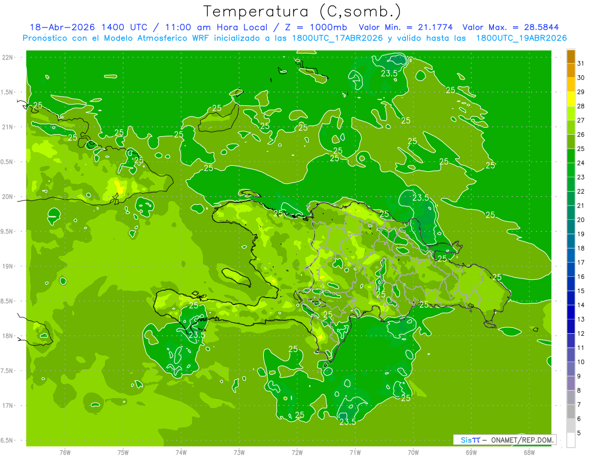Image resolution: width=594 pixels, height=459 pixels.
Task: Click the 11:00 am Hora Local timestamp
Action: [222, 27]
